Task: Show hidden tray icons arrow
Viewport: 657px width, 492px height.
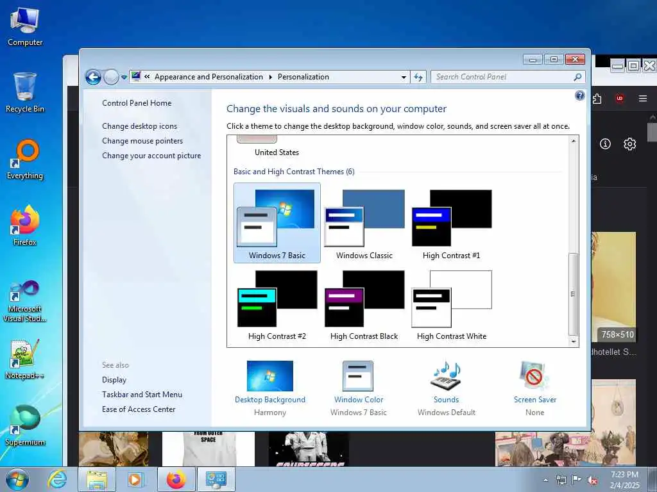Action: coord(545,480)
